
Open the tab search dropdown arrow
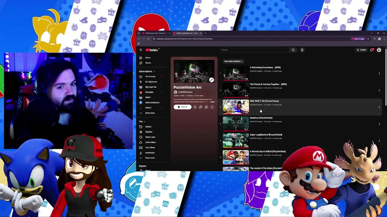[x=138, y=33]
